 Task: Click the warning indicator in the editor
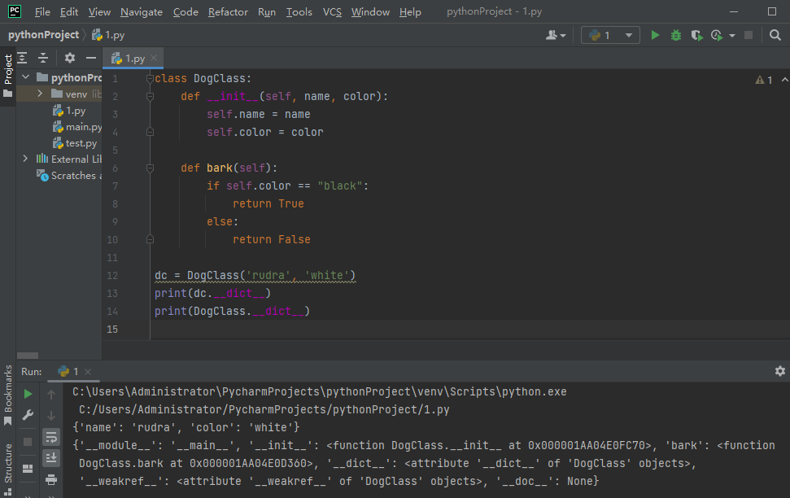(763, 80)
